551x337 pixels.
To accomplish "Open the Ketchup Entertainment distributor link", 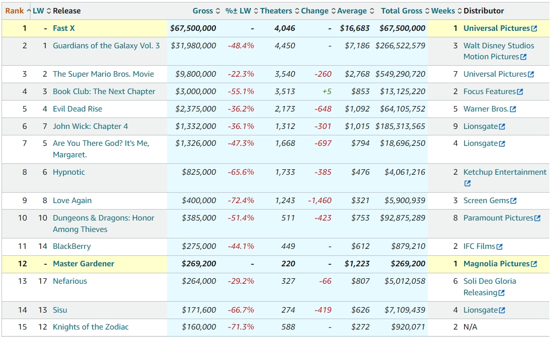I will click(x=505, y=172).
